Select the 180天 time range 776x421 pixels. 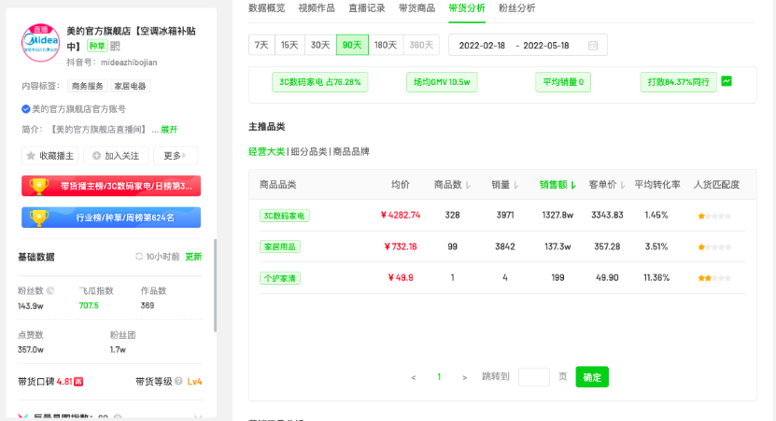click(386, 45)
